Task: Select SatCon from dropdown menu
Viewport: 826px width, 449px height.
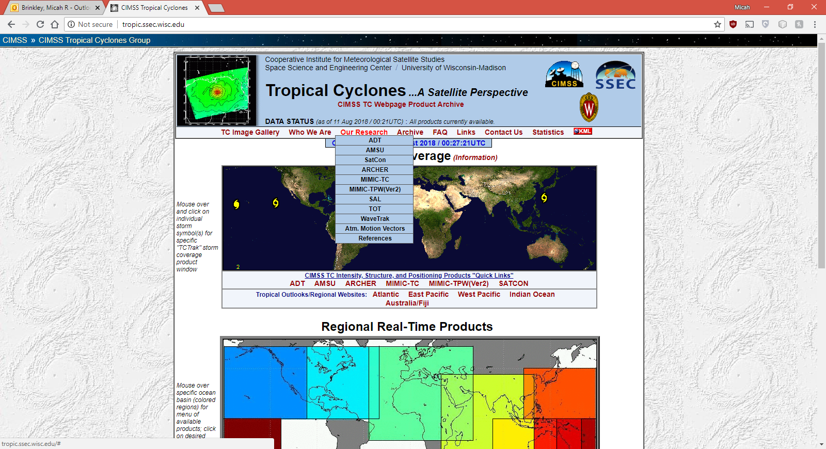Action: [375, 160]
